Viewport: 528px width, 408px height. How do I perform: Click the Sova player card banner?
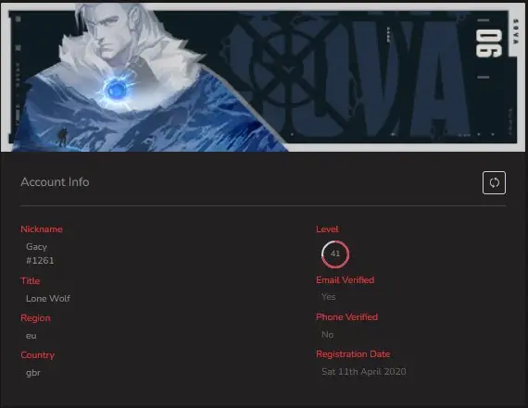264,77
